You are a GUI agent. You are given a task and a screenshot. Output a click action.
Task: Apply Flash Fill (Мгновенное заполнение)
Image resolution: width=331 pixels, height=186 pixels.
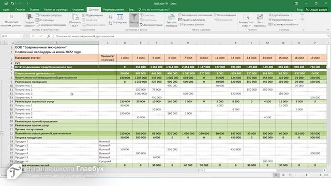(195, 15)
